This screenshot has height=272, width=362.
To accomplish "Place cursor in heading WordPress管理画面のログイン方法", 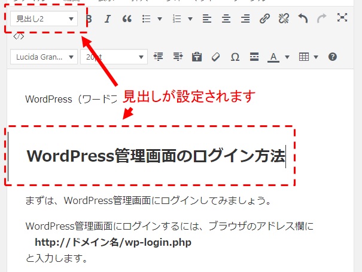I will coord(156,156).
